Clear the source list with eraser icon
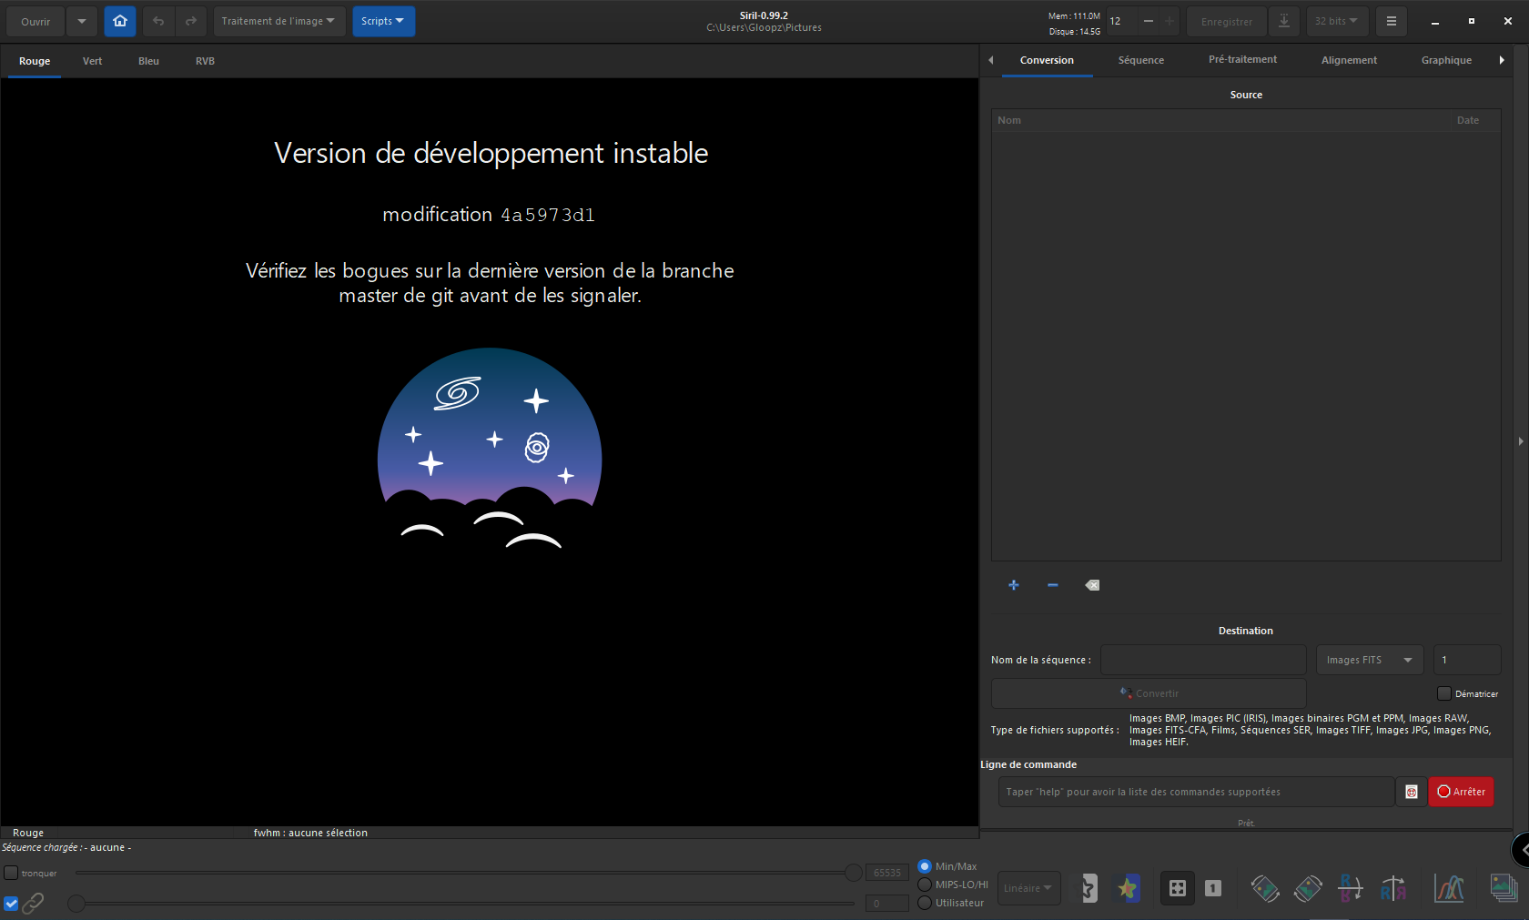The width and height of the screenshot is (1529, 920). tap(1092, 585)
